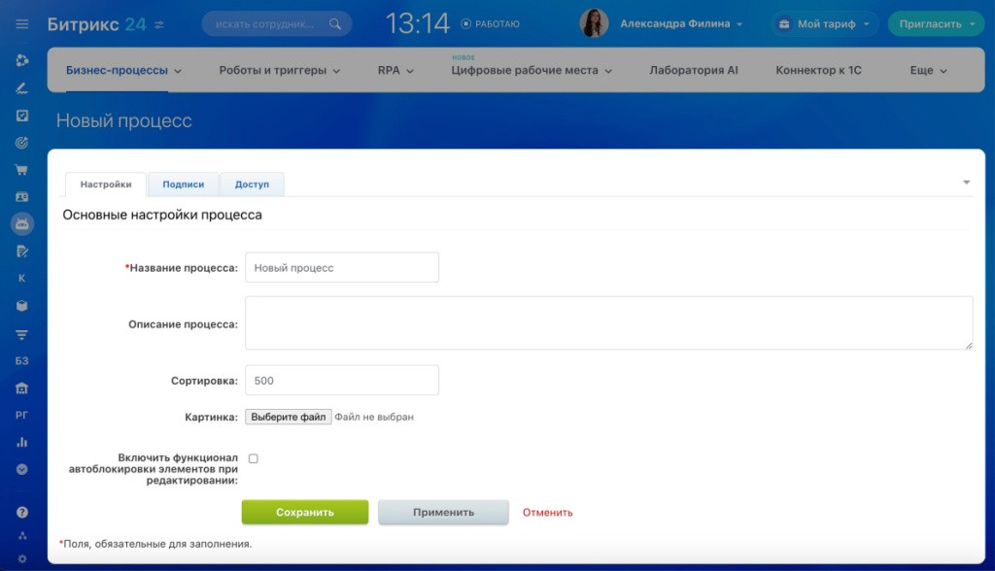Enable the element auto-lock checkbox
Image resolution: width=995 pixels, height=571 pixels.
click(x=254, y=458)
